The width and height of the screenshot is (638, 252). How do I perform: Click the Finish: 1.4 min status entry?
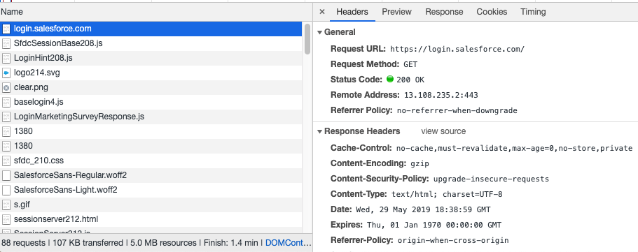click(230, 243)
